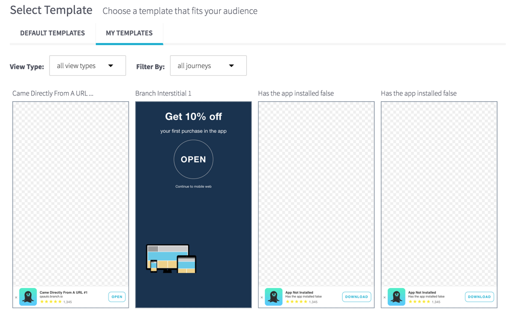Image resolution: width=511 pixels, height=316 pixels.
Task: Follow the 'Continue to mobile web' link
Action: [194, 187]
